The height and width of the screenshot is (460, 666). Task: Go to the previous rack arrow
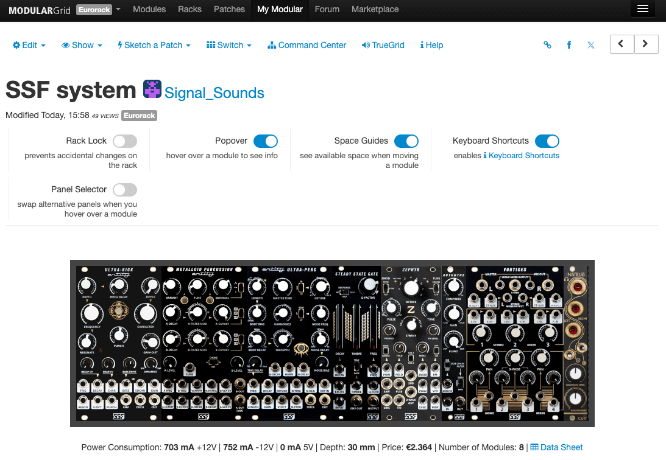[x=622, y=44]
